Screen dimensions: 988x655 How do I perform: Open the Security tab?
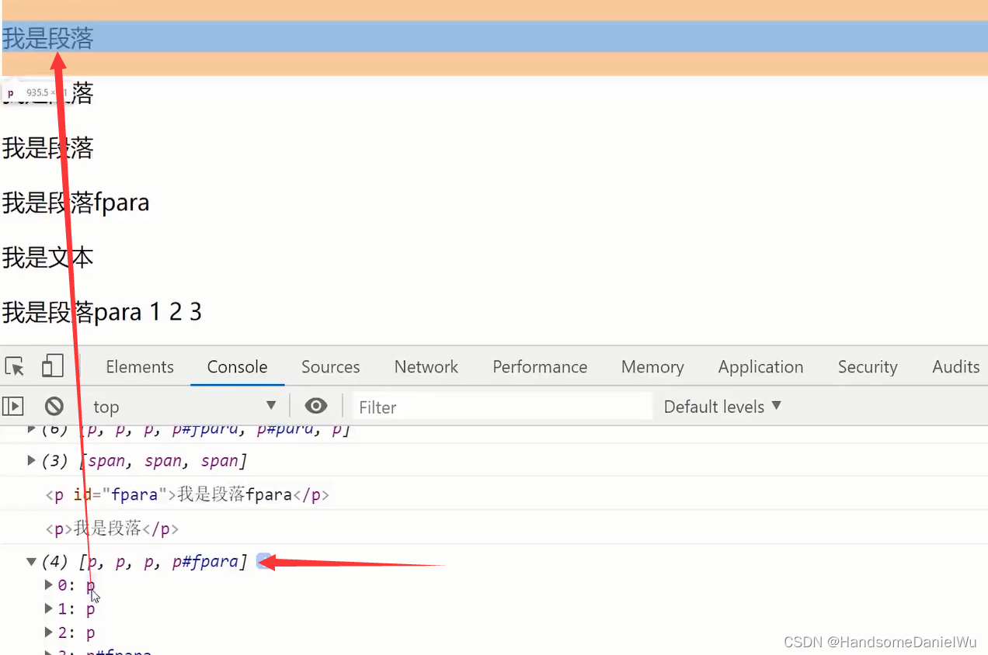click(x=868, y=367)
